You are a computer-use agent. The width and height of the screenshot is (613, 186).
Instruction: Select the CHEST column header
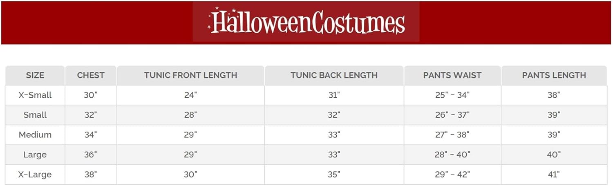point(91,75)
